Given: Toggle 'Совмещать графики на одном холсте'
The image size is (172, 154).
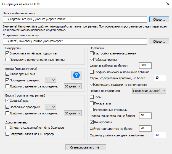Looking at the screenshot, I should [92, 84].
